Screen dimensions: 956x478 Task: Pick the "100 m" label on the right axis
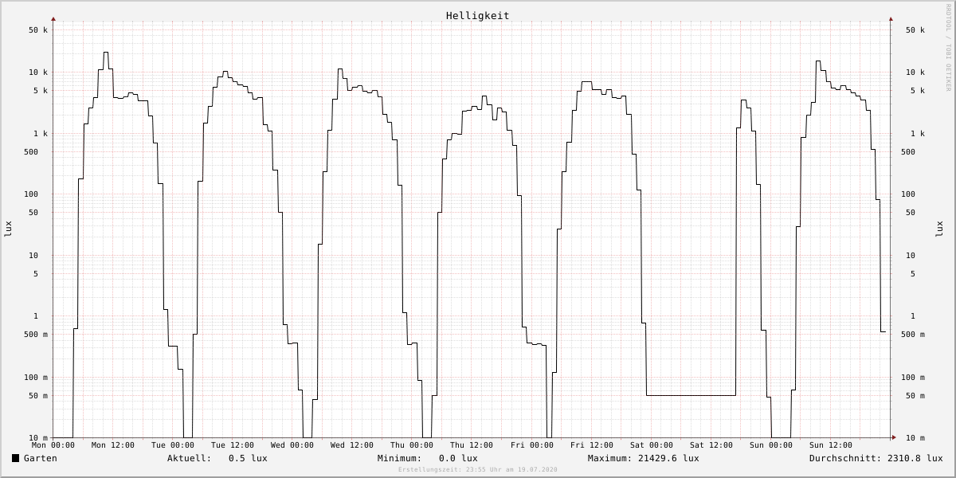coord(913,378)
